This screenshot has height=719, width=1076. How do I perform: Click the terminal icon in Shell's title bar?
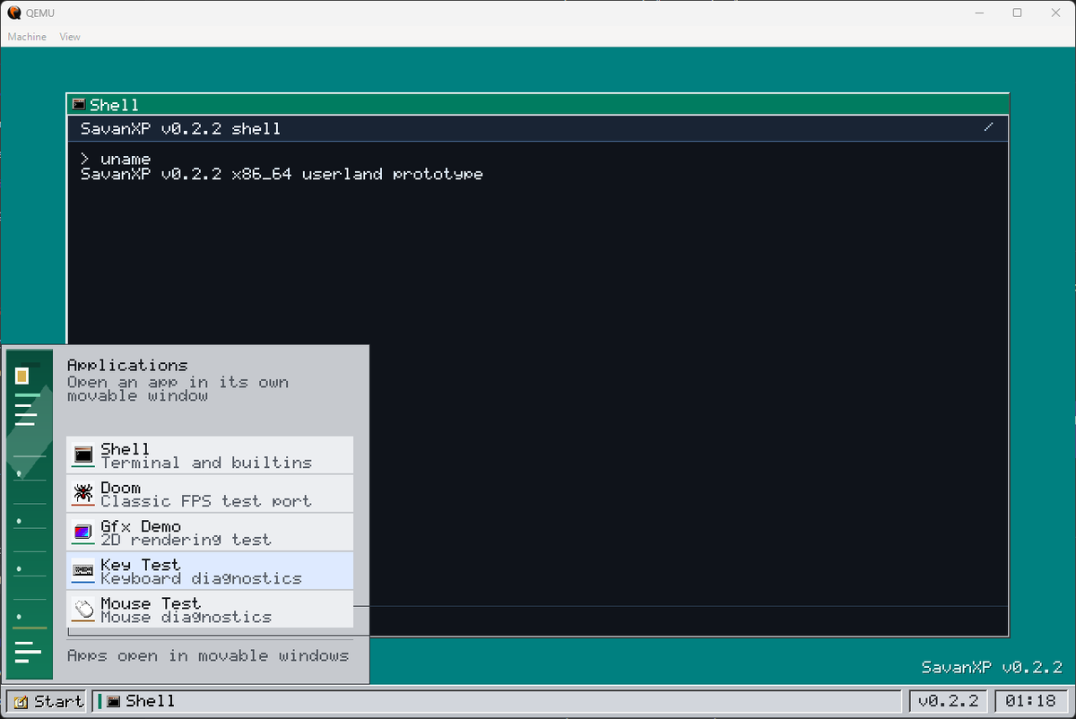point(79,105)
